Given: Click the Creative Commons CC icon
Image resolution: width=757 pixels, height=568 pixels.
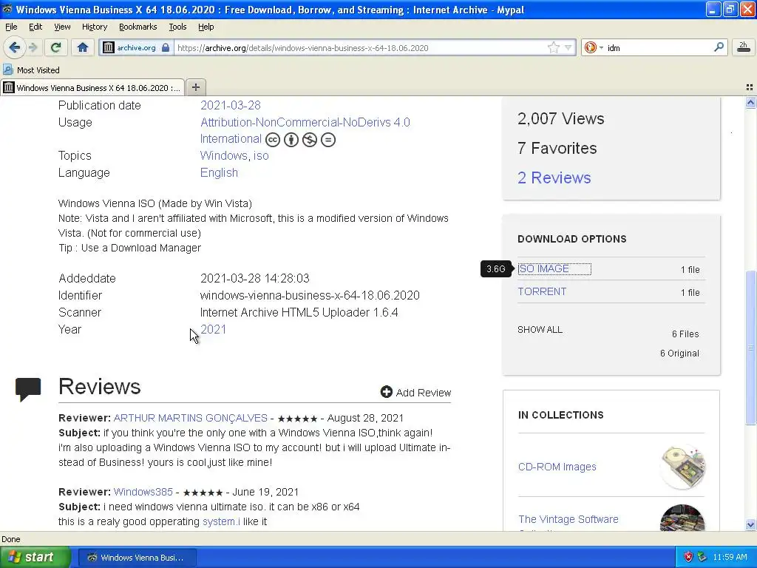Looking at the screenshot, I should point(273,140).
